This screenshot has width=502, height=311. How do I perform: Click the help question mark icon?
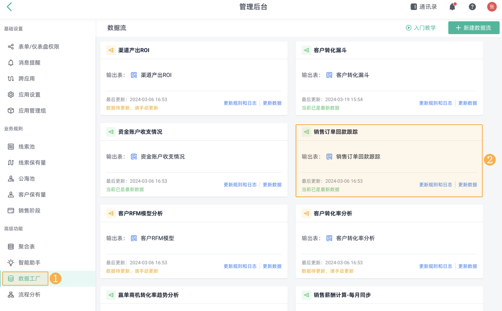tap(472, 7)
